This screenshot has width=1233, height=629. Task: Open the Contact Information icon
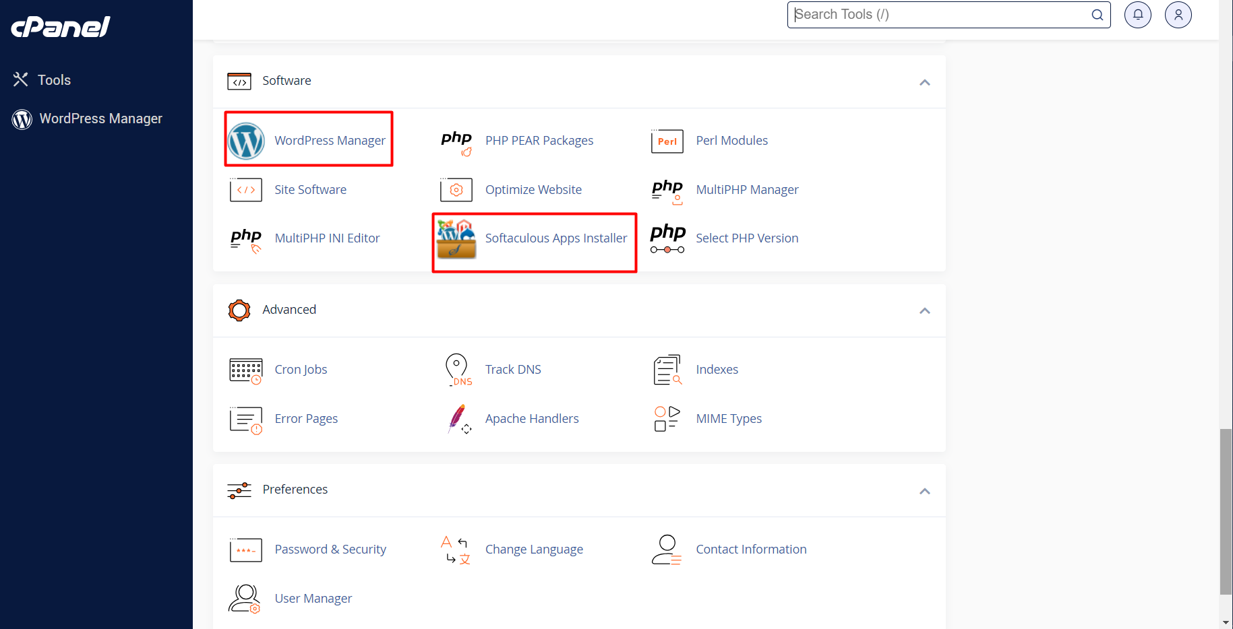667,550
